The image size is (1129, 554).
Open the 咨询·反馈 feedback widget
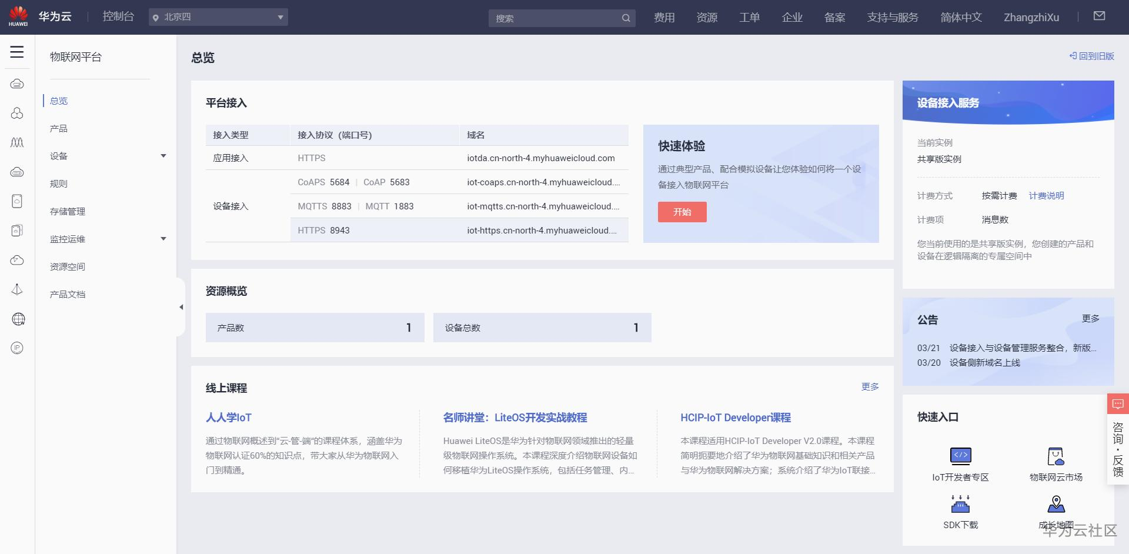click(1118, 439)
